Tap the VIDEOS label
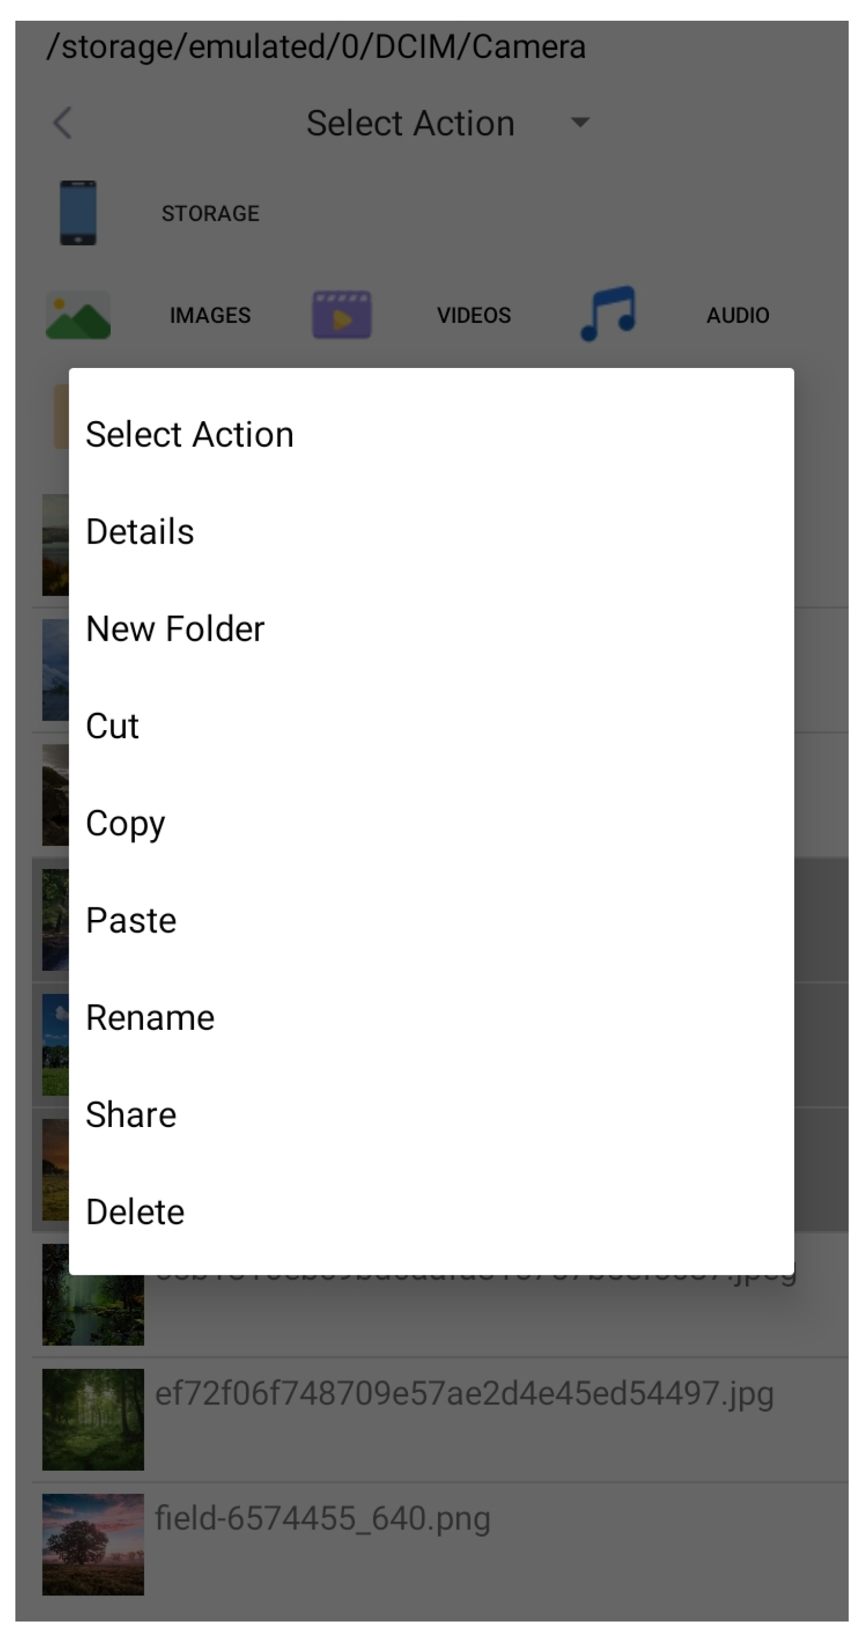Screen dimensions: 867x1644 pos(474,315)
